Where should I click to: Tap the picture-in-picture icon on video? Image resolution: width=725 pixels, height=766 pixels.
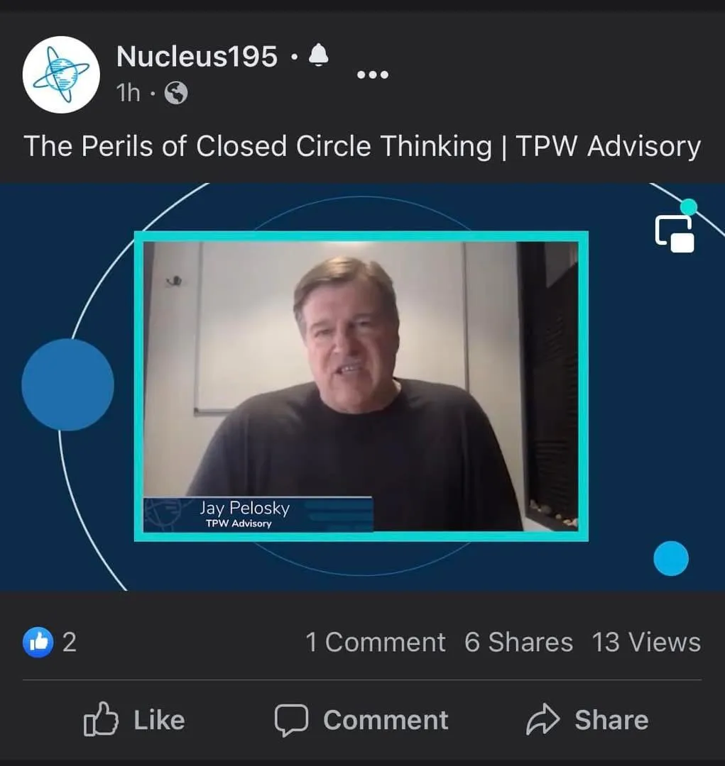pos(675,233)
